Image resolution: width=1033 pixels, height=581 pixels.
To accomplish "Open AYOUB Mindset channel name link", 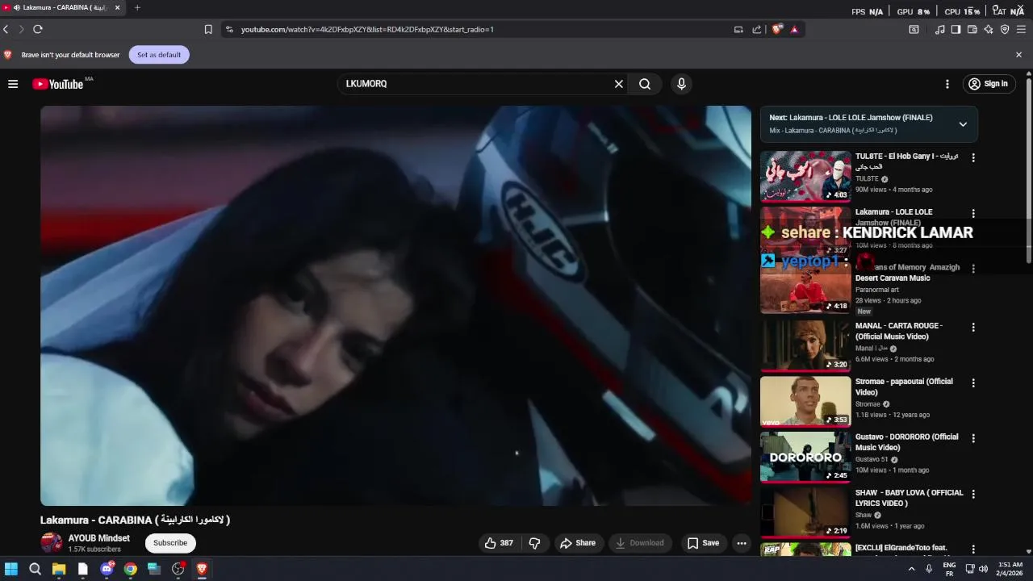I will pos(99,538).
